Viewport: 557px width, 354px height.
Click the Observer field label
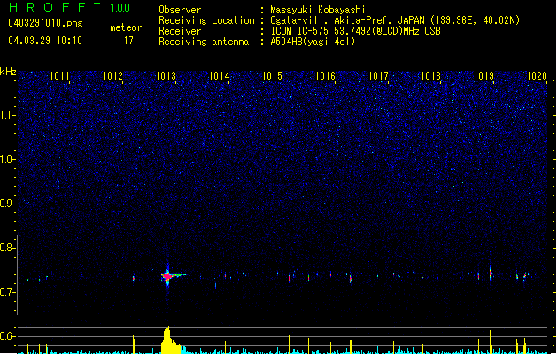point(180,10)
